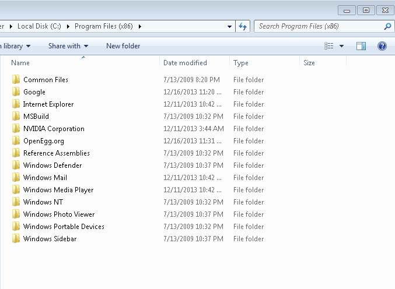
Task: Click the refresh icon beside address bar
Action: [x=243, y=26]
